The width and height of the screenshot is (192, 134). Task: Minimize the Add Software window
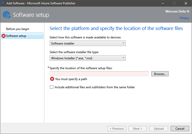[163, 3]
